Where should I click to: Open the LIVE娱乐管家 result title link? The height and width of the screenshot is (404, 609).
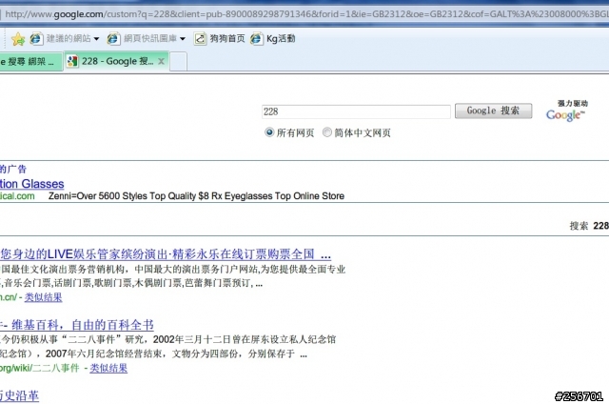tap(166, 254)
